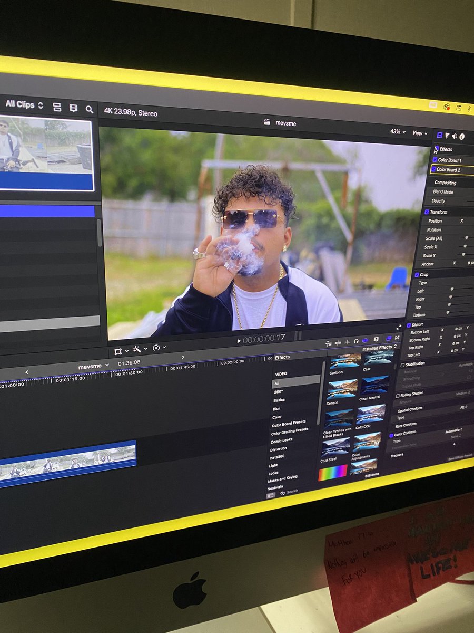This screenshot has width=474, height=633.
Task: Go back in timeline history arrow
Action: pyautogui.click(x=27, y=372)
